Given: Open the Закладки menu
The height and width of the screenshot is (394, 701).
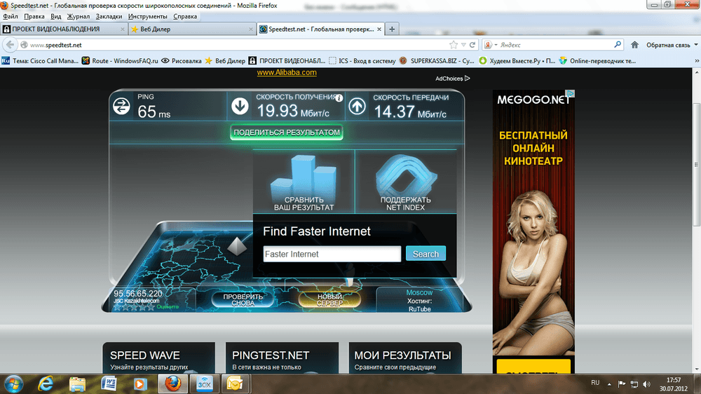Looking at the screenshot, I should (109, 17).
